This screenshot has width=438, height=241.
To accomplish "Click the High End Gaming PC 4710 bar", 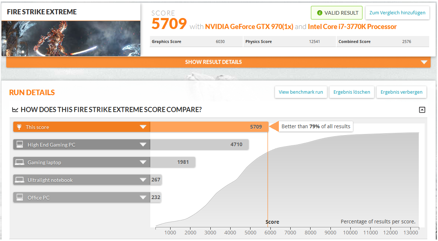I will pyautogui.click(x=199, y=144).
